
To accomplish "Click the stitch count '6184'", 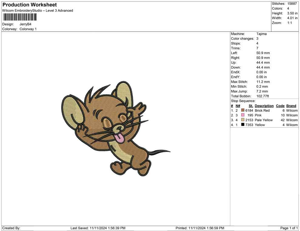I will point(249,110).
